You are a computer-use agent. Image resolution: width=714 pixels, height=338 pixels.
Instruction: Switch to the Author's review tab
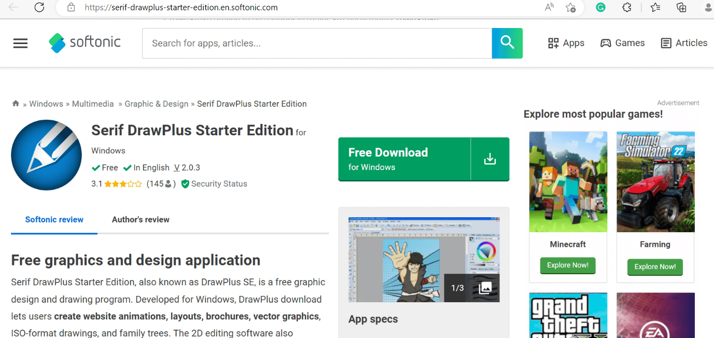point(141,219)
